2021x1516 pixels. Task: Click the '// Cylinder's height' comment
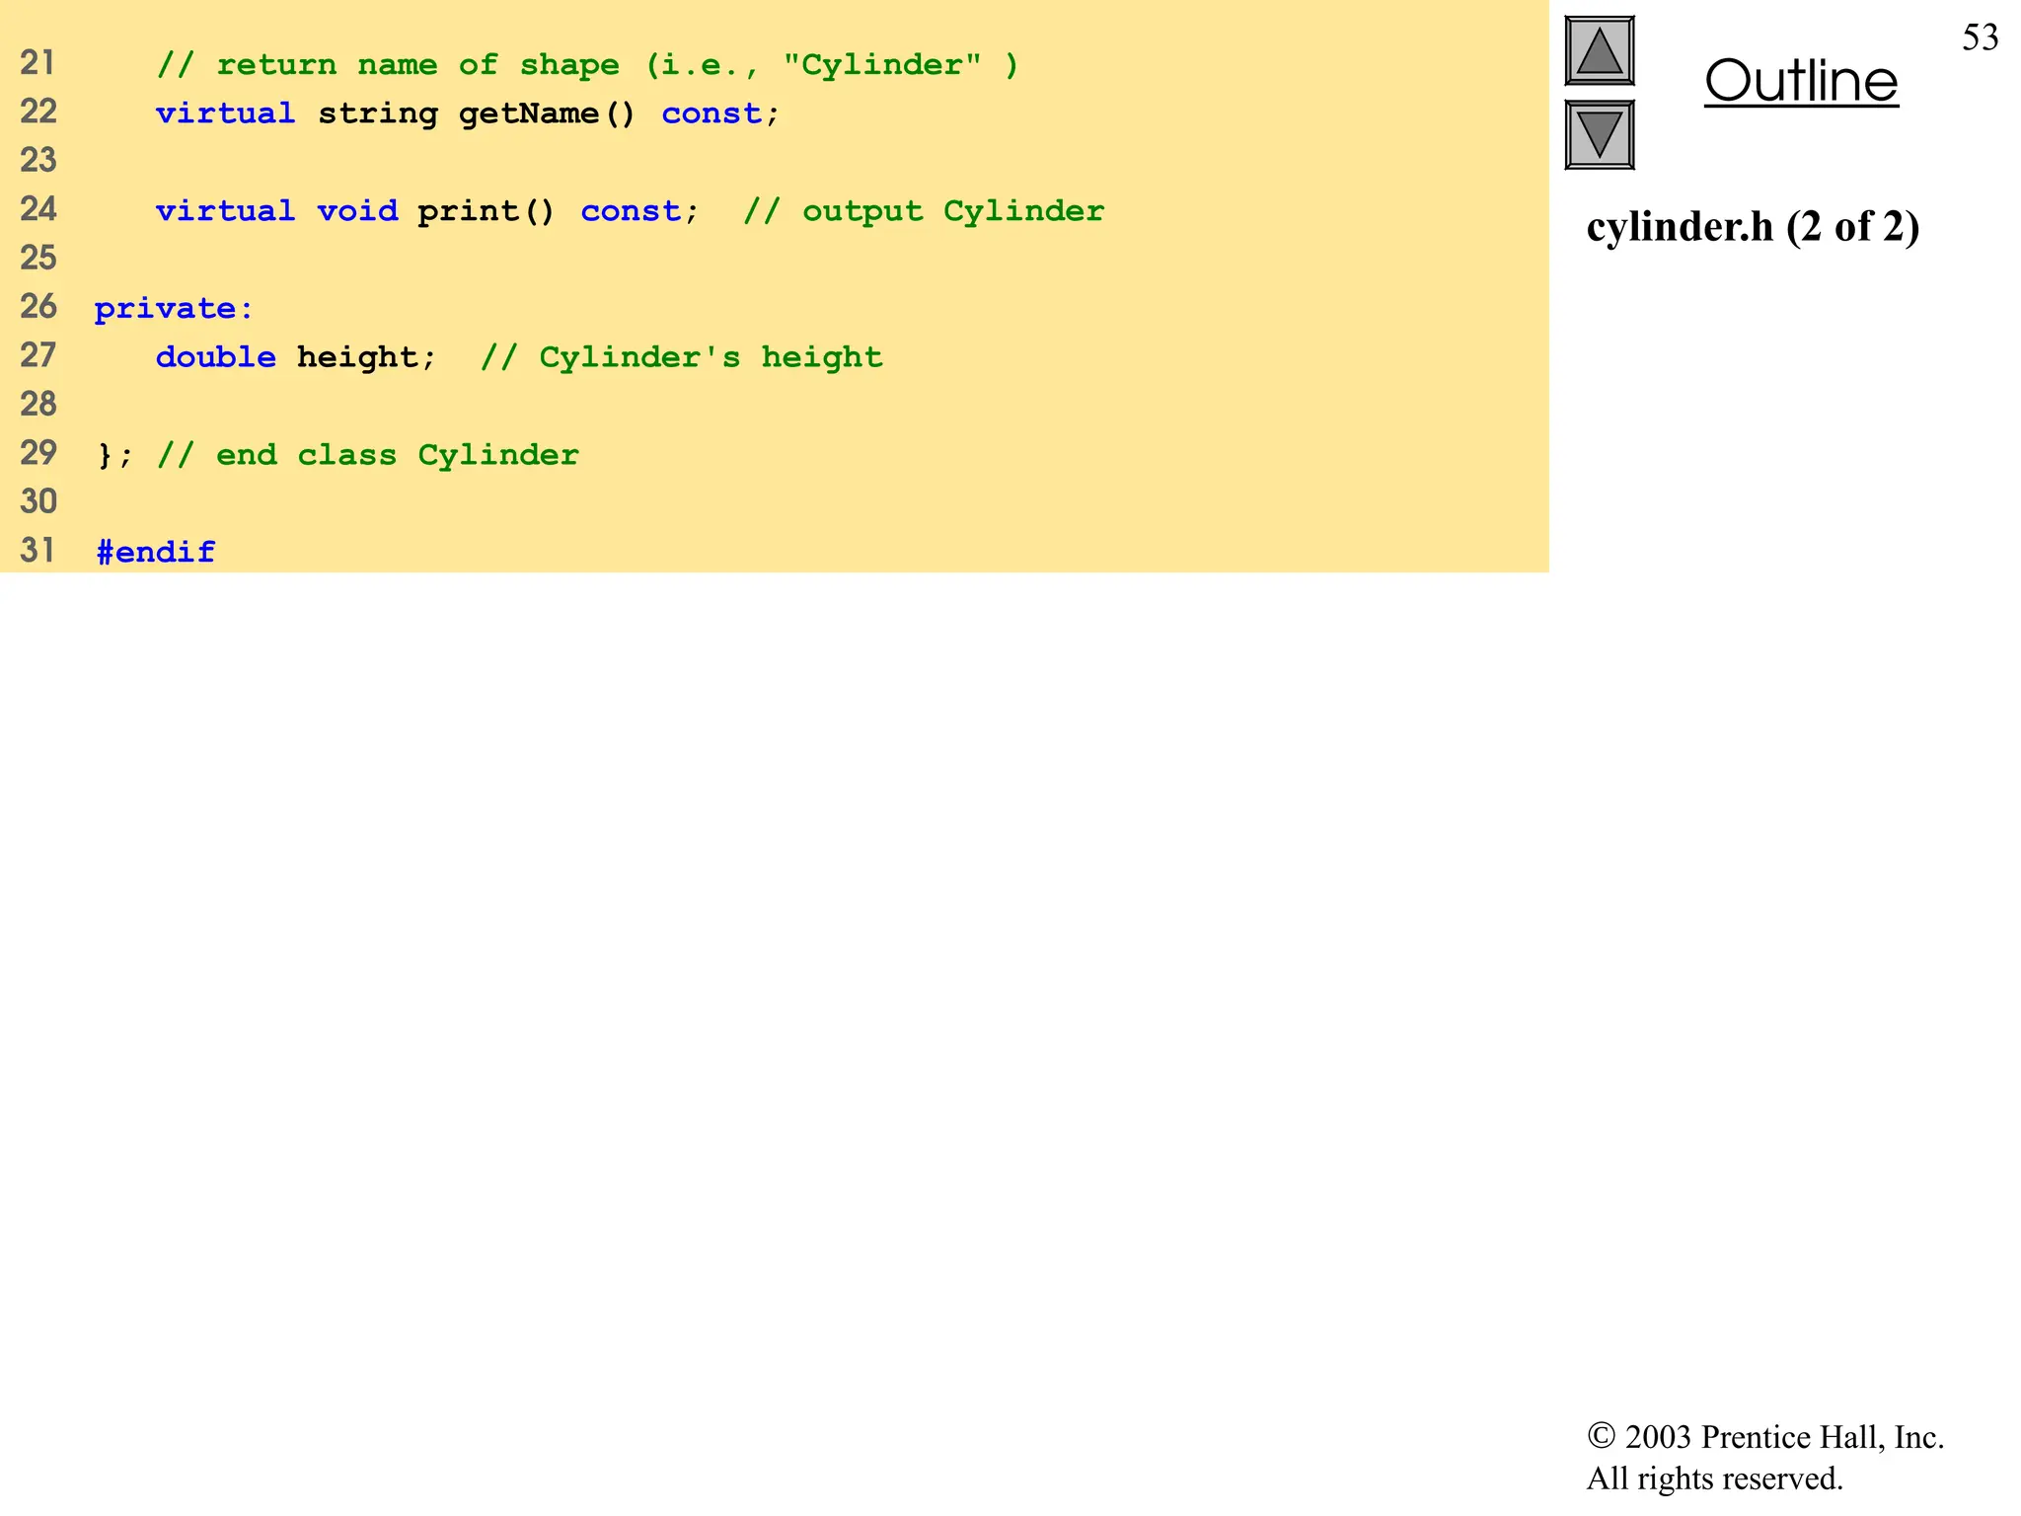pos(682,356)
